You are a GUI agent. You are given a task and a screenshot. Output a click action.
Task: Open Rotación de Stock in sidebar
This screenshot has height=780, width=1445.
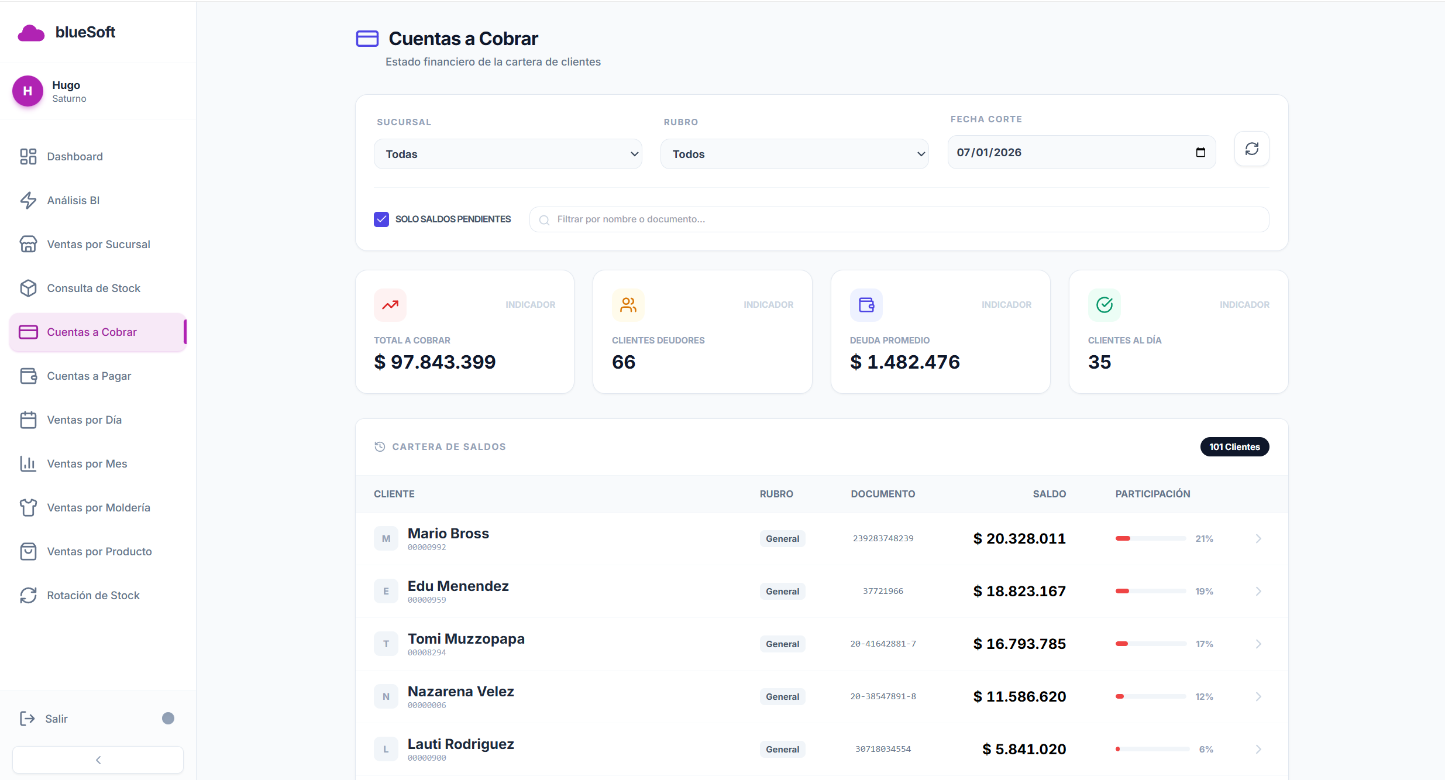pyautogui.click(x=93, y=596)
